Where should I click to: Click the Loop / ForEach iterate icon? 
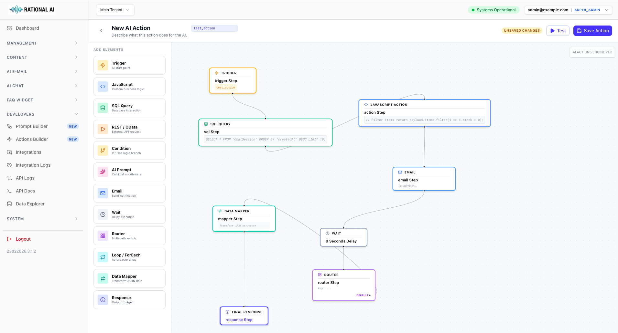(103, 257)
